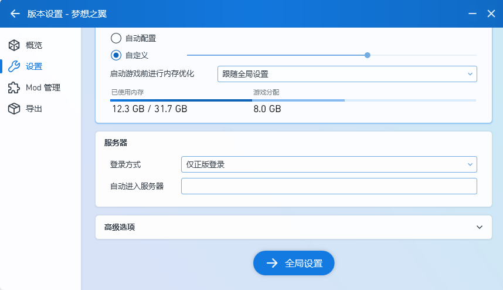Screen dimensions: 503x290
Task: Click the cube icon beside 概览
Action: [14, 45]
